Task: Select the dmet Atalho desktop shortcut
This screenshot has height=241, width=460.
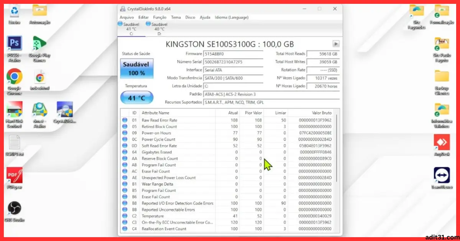Action: click(x=39, y=114)
